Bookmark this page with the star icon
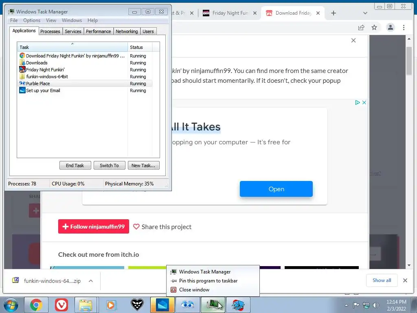The image size is (417, 313). 374,27
